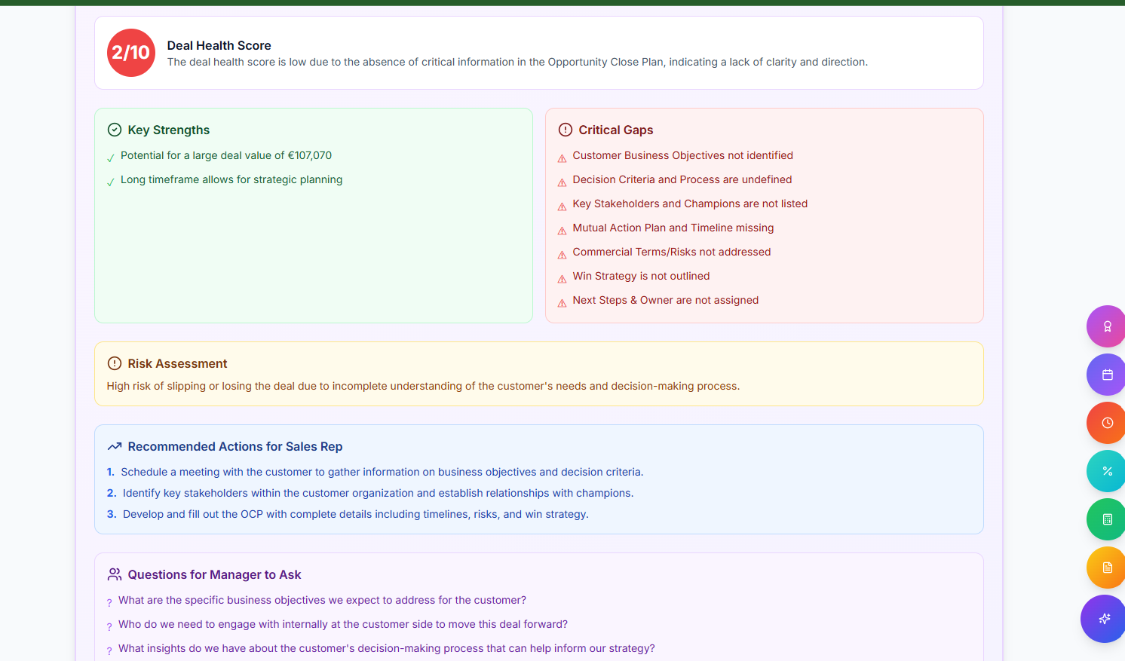The image size is (1125, 661).
Task: Click the page scrollbar on the right edge
Action: click(1121, 330)
